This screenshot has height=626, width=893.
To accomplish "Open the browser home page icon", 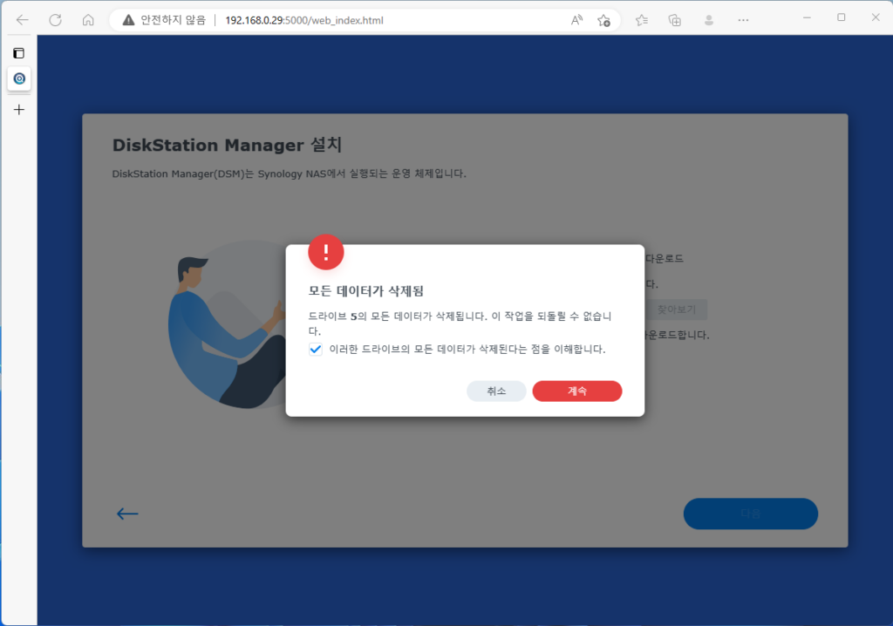I will click(x=88, y=20).
